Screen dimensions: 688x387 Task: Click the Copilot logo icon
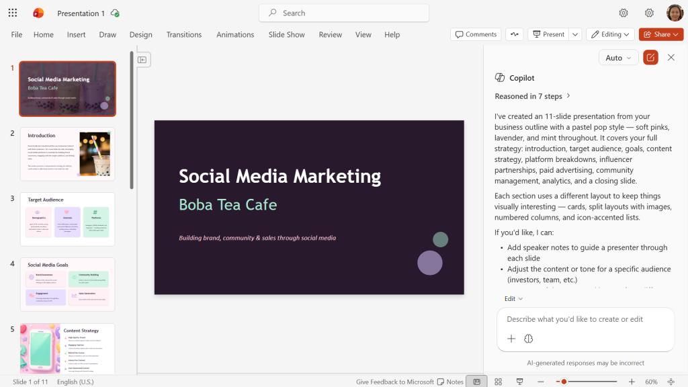click(500, 78)
